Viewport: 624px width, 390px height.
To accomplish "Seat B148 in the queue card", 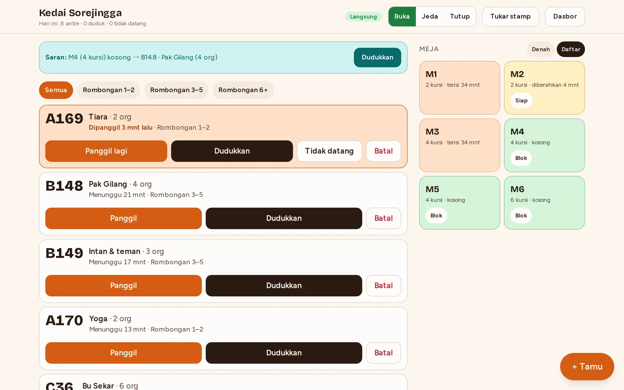I will [x=284, y=218].
